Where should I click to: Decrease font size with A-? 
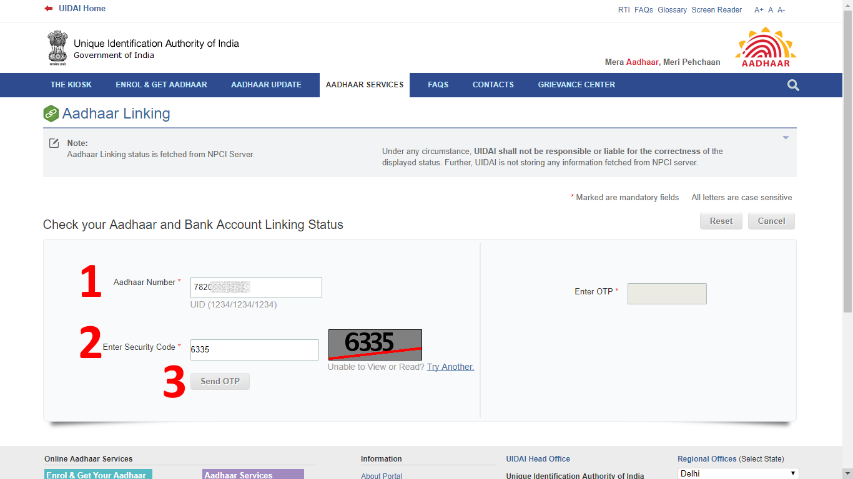781,10
